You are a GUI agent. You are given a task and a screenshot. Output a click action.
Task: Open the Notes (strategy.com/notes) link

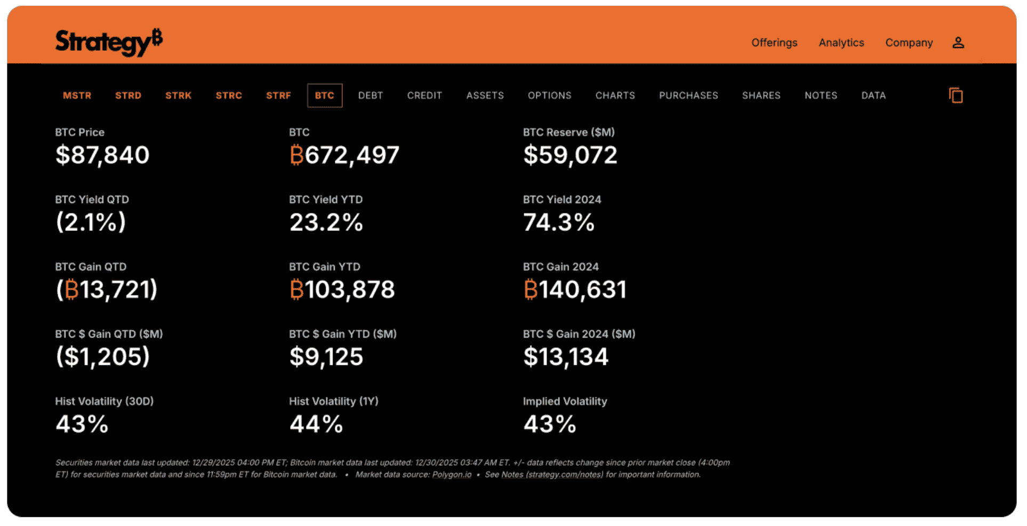click(x=552, y=475)
